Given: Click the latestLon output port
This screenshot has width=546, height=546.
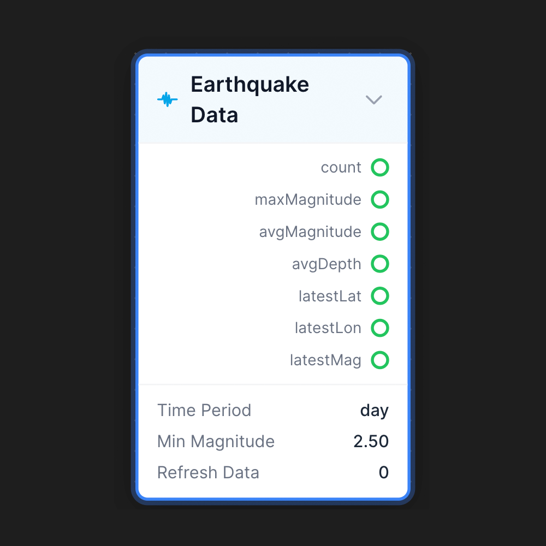Looking at the screenshot, I should (380, 328).
